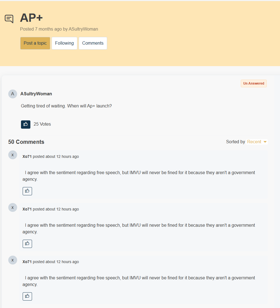Image resolution: width=280 pixels, height=308 pixels.
Task: Like the second Xo71 comment
Action: [27, 244]
